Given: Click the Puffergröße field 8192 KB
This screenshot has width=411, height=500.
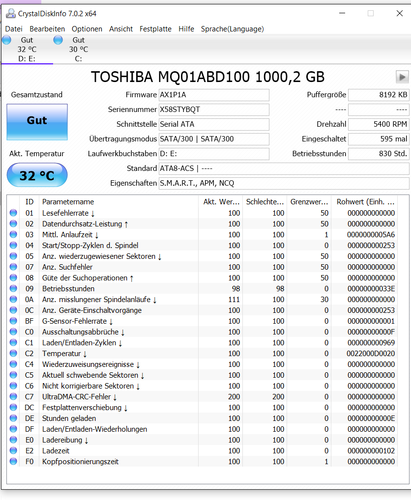Looking at the screenshot, I should [x=379, y=95].
